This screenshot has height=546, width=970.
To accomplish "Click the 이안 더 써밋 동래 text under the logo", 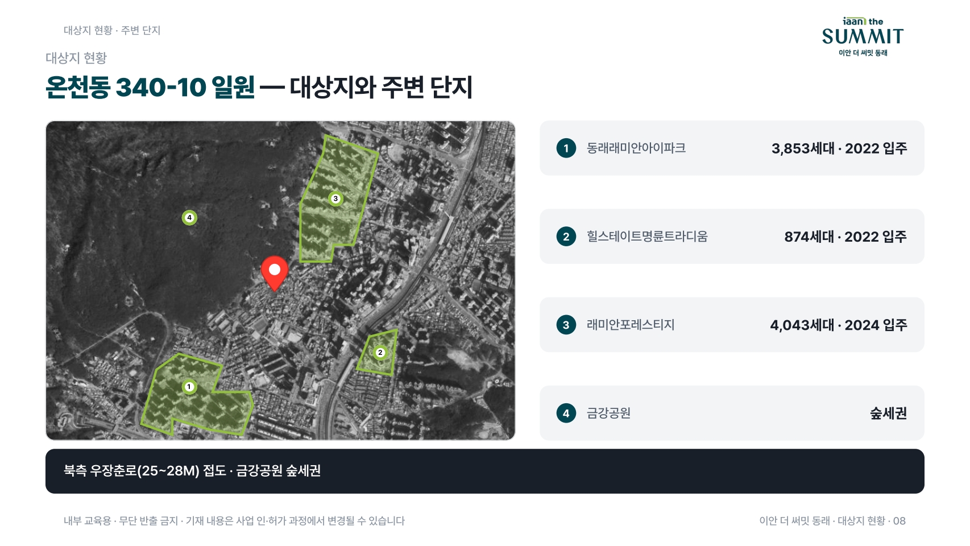I will coord(863,53).
